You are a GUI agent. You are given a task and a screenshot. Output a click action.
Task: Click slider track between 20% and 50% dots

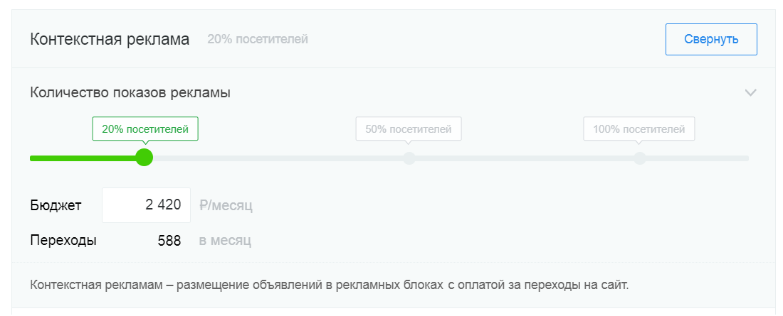pos(278,158)
